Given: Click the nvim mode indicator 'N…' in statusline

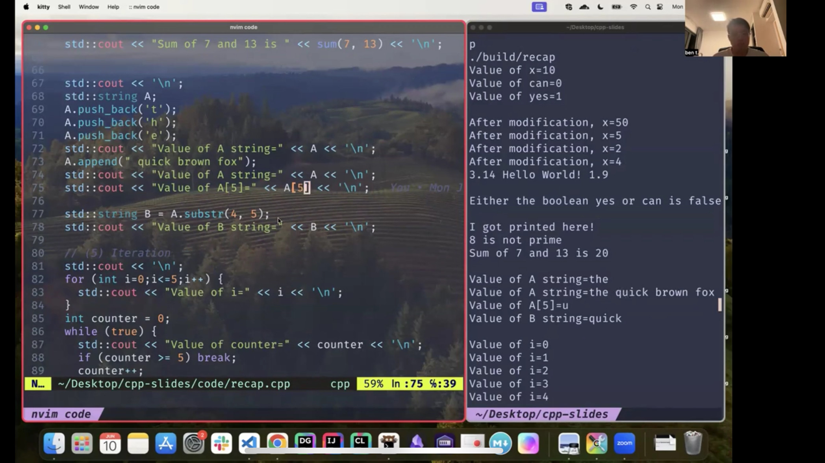Looking at the screenshot, I should pos(38,384).
